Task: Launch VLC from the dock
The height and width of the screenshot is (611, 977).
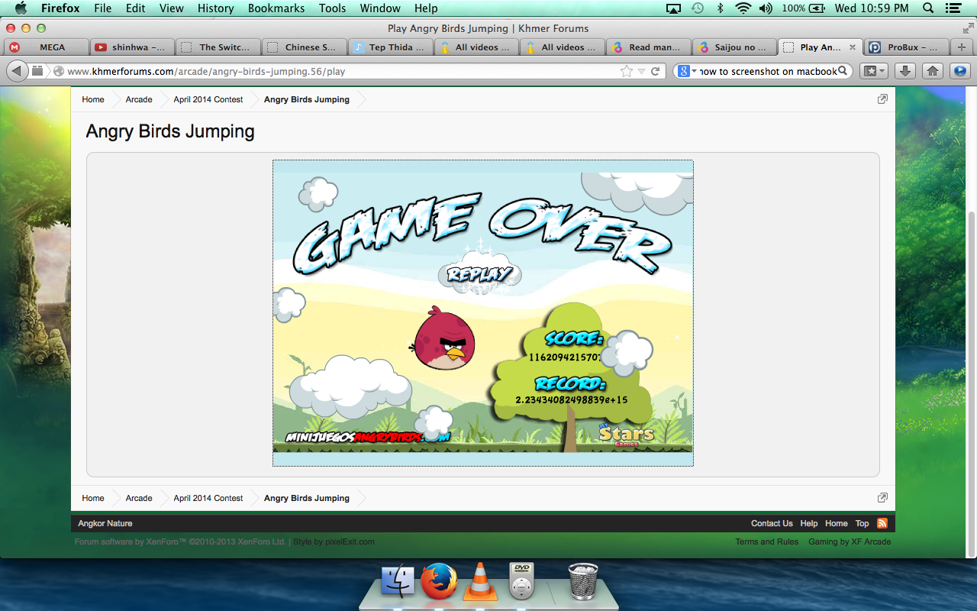Action: coord(481,582)
